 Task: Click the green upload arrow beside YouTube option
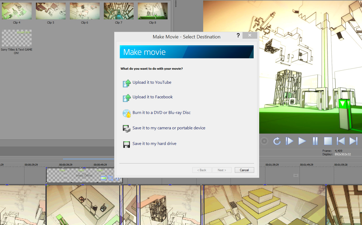click(127, 83)
